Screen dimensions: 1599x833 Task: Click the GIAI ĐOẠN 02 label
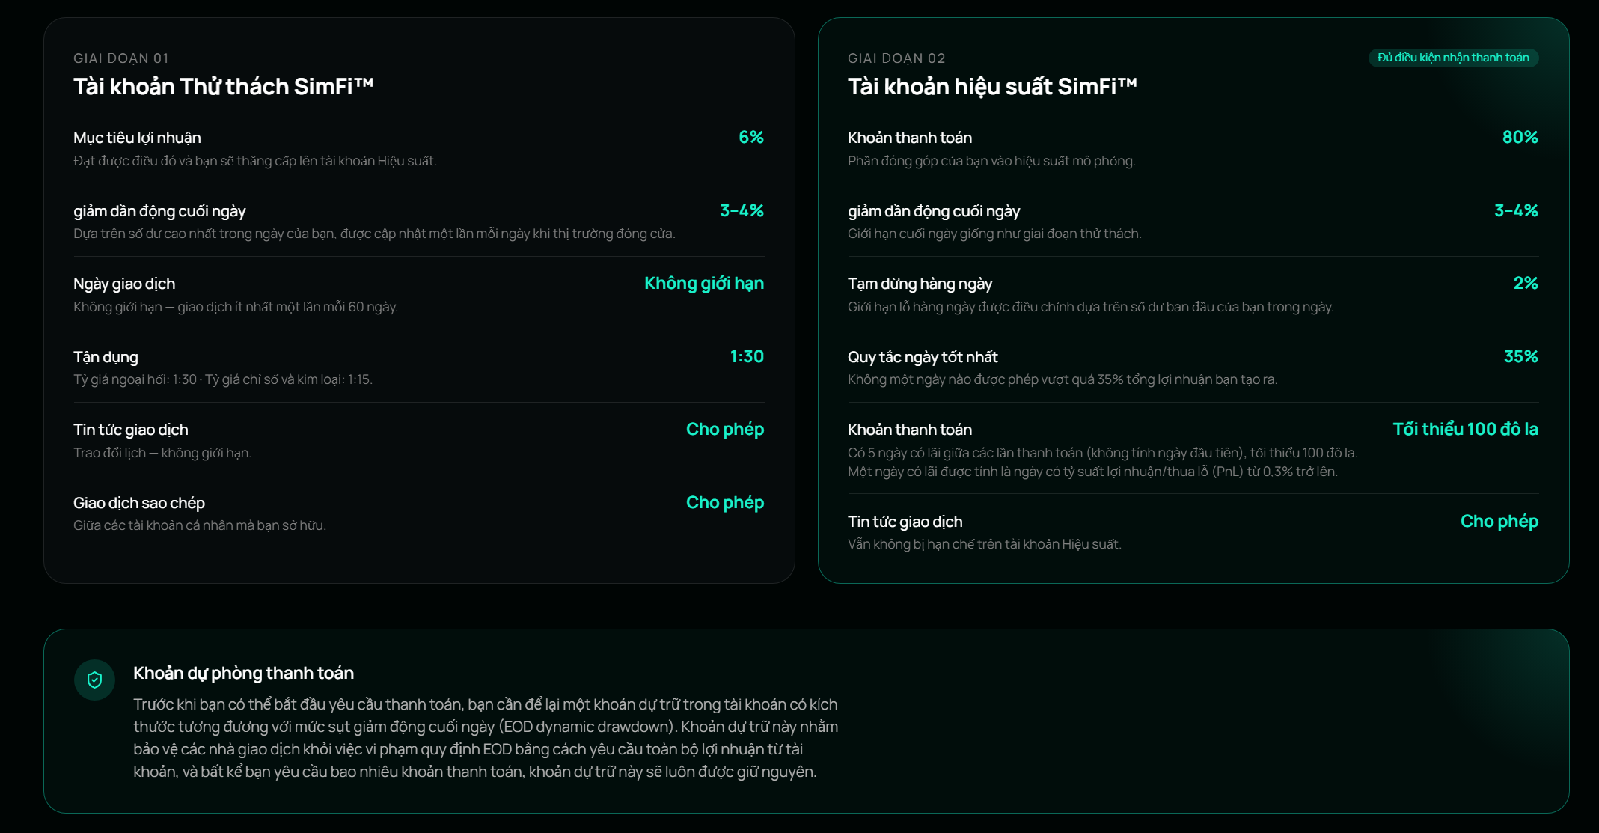(x=896, y=58)
